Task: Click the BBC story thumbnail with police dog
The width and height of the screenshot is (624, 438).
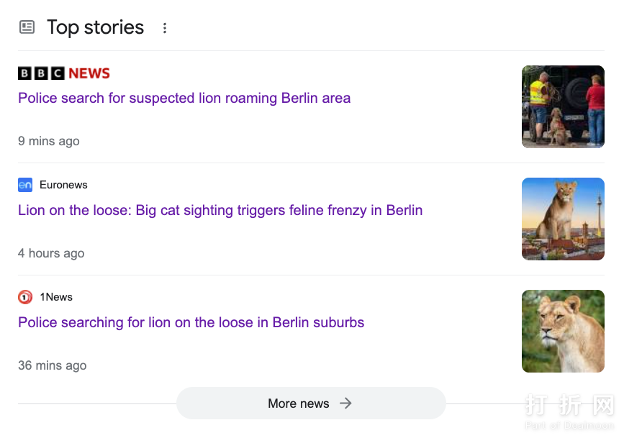Action: coord(563,106)
